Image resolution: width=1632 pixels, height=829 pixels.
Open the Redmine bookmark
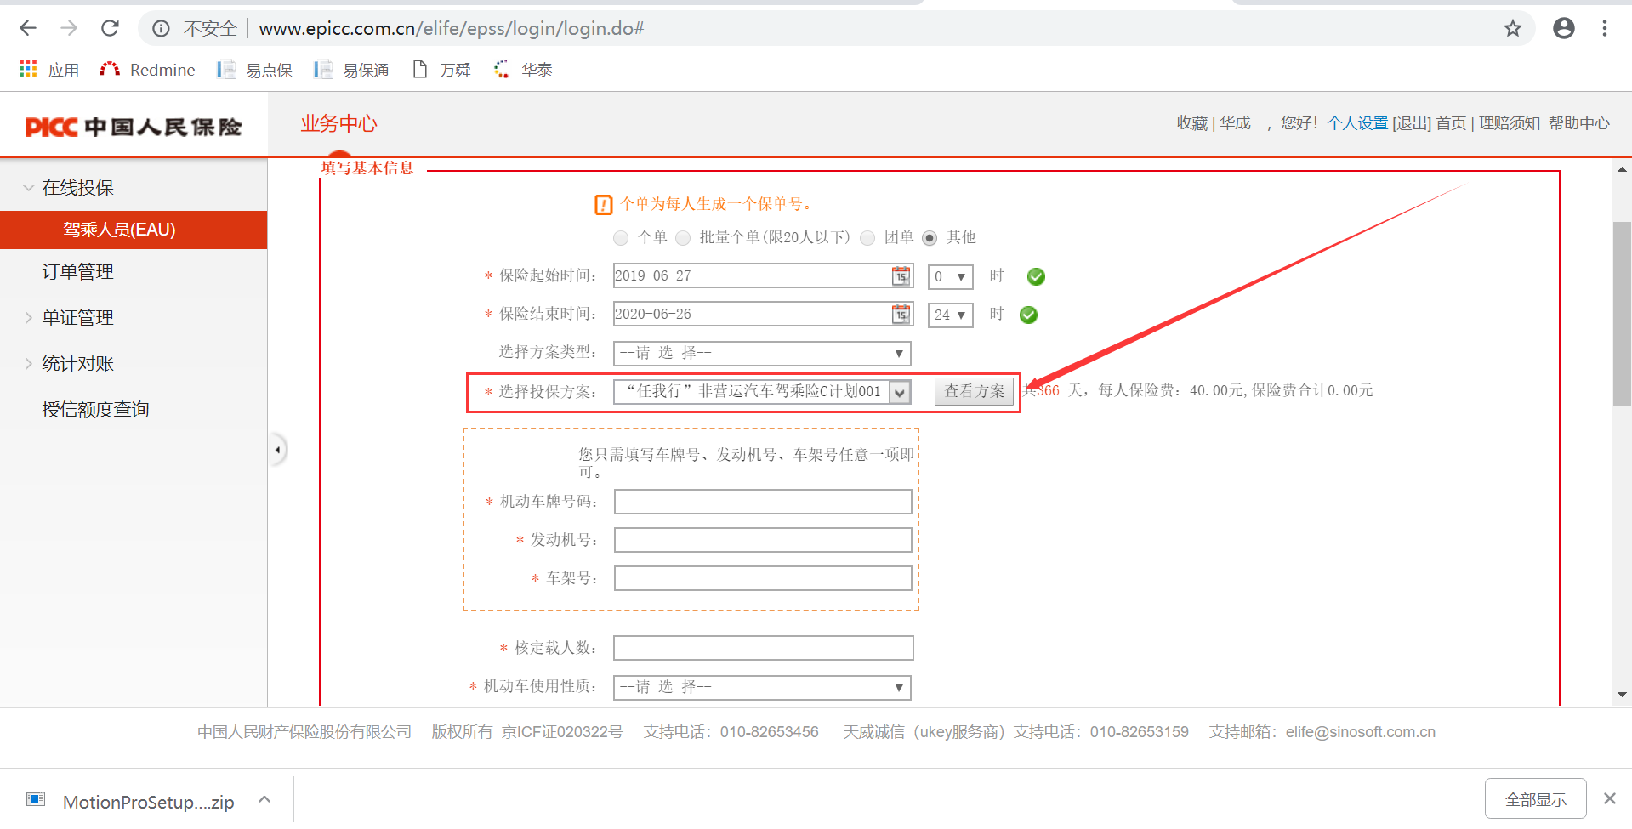pyautogui.click(x=147, y=70)
